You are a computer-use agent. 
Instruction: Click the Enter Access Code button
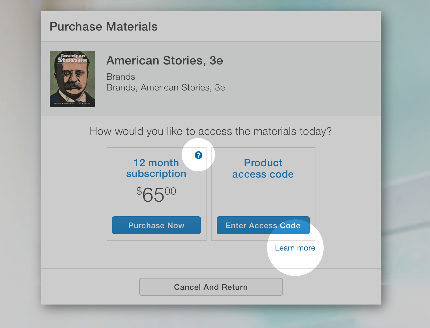263,225
